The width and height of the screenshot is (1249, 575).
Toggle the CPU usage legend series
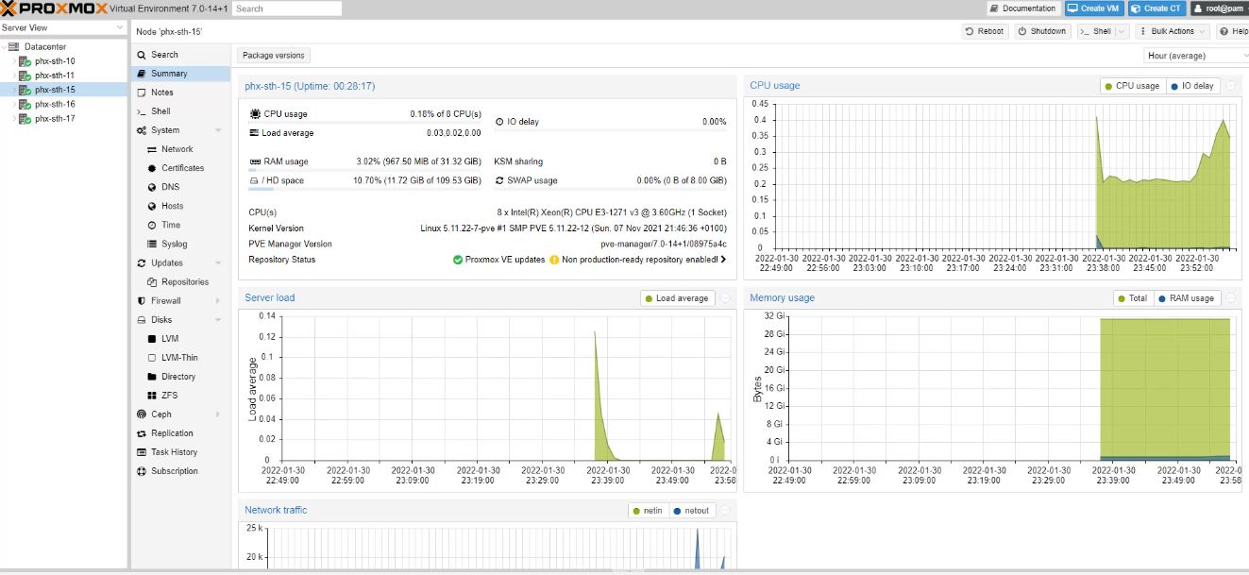(x=1131, y=86)
